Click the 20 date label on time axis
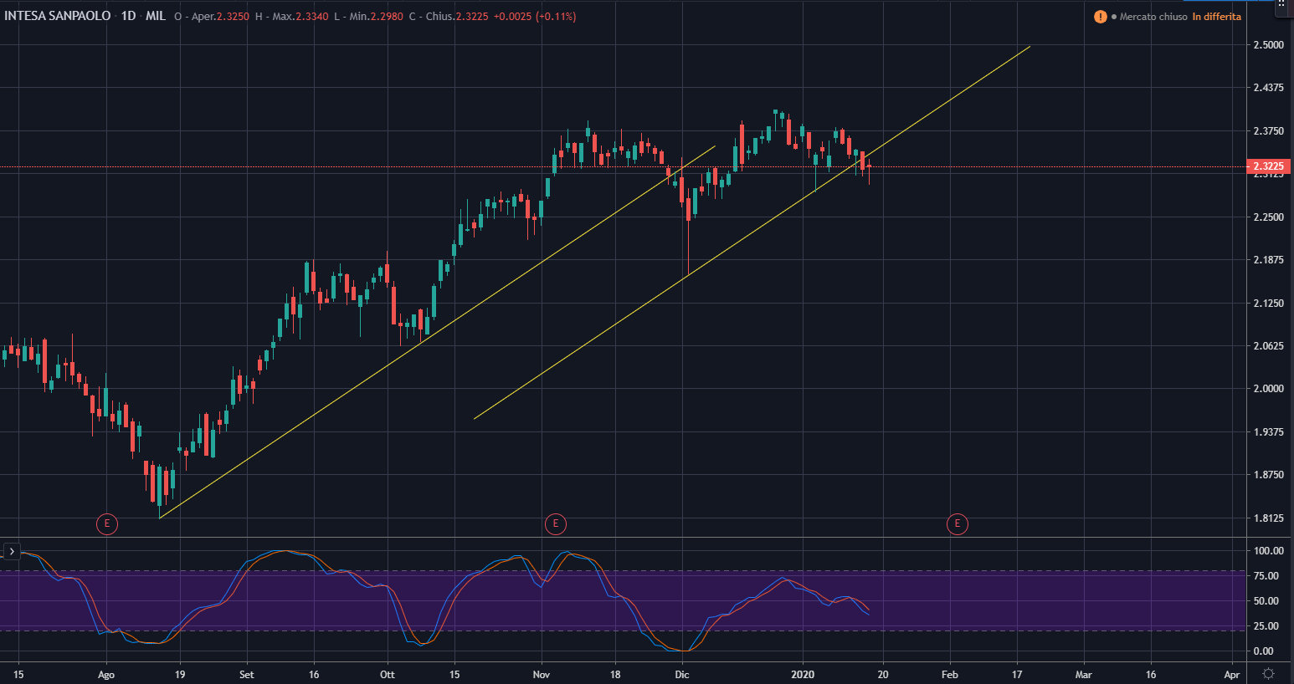 [883, 674]
